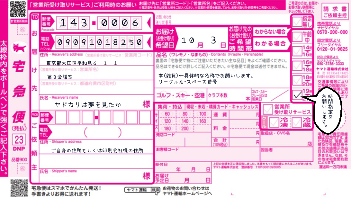Check the 冷凍 cool option box

point(274,122)
